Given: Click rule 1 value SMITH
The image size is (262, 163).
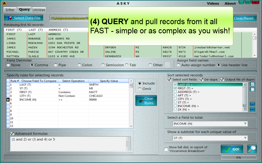Looking at the screenshot, I should (94, 85).
